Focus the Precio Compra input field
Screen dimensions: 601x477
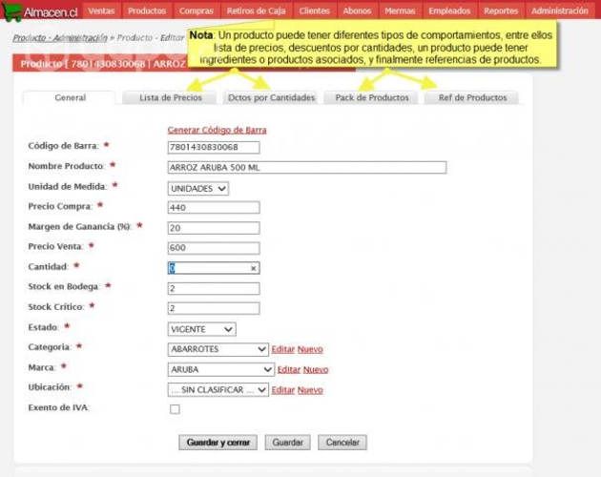coord(214,207)
